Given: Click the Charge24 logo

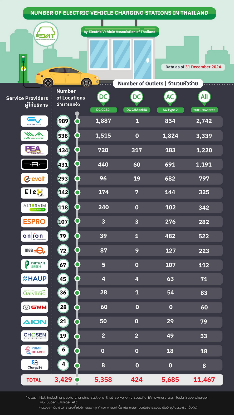Looking at the screenshot, I should [35, 365].
